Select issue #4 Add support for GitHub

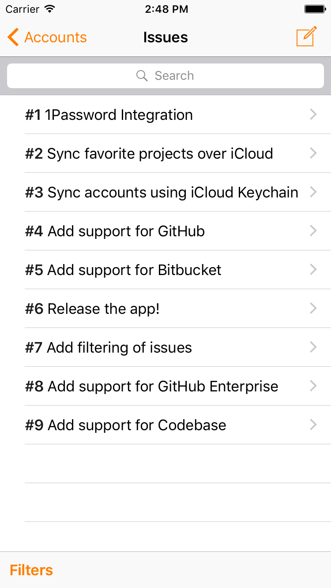coord(115,231)
